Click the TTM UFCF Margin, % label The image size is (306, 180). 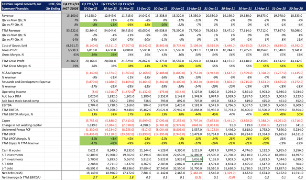tap(16, 138)
